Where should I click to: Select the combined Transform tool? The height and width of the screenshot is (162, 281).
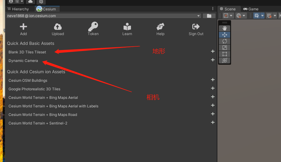point(225,60)
